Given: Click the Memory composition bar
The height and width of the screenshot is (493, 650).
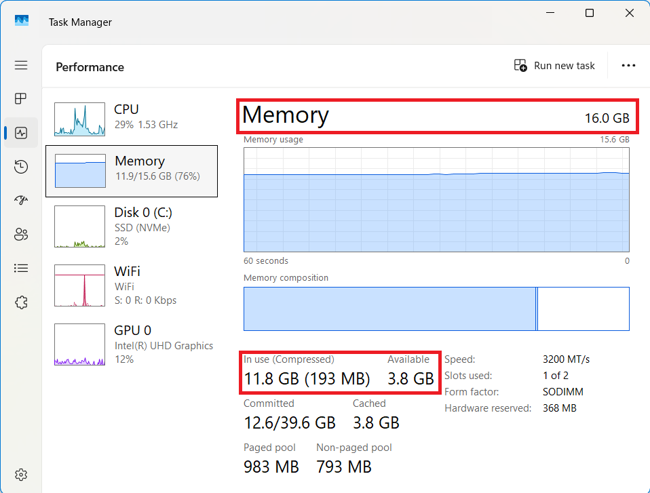Looking at the screenshot, I should pos(436,309).
